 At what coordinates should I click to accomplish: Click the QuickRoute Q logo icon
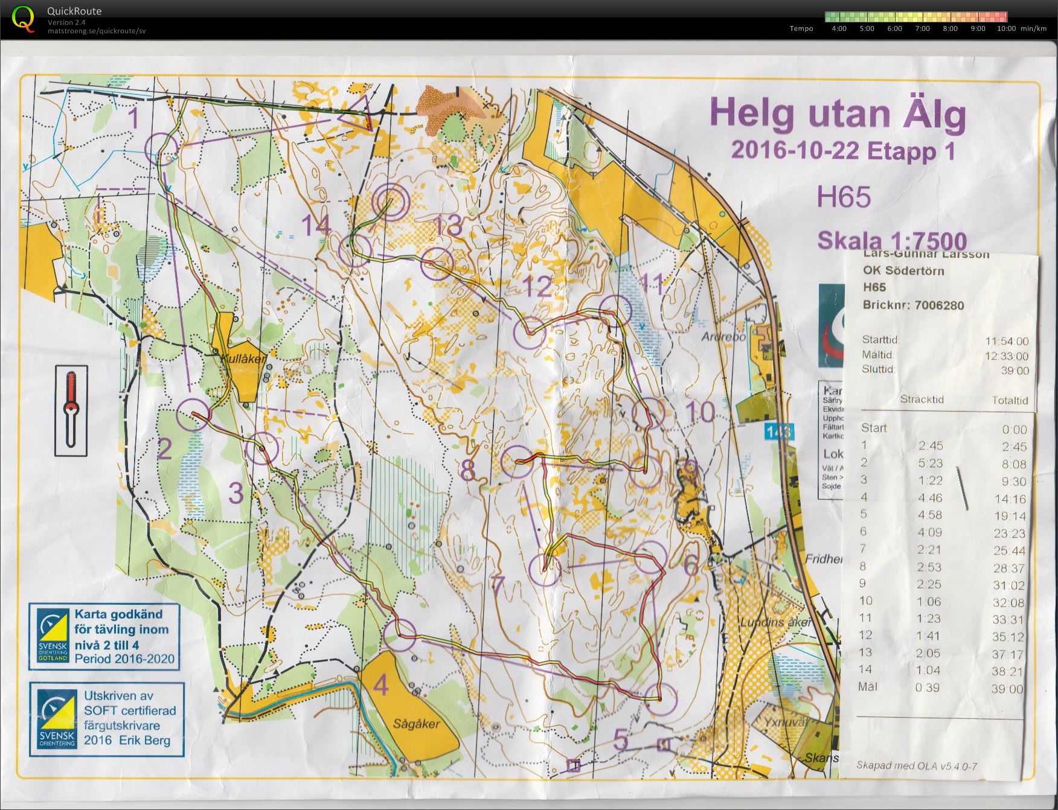pos(23,18)
